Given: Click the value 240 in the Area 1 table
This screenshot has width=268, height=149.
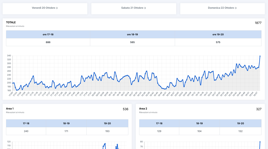Looking at the screenshot, I should point(26,131).
